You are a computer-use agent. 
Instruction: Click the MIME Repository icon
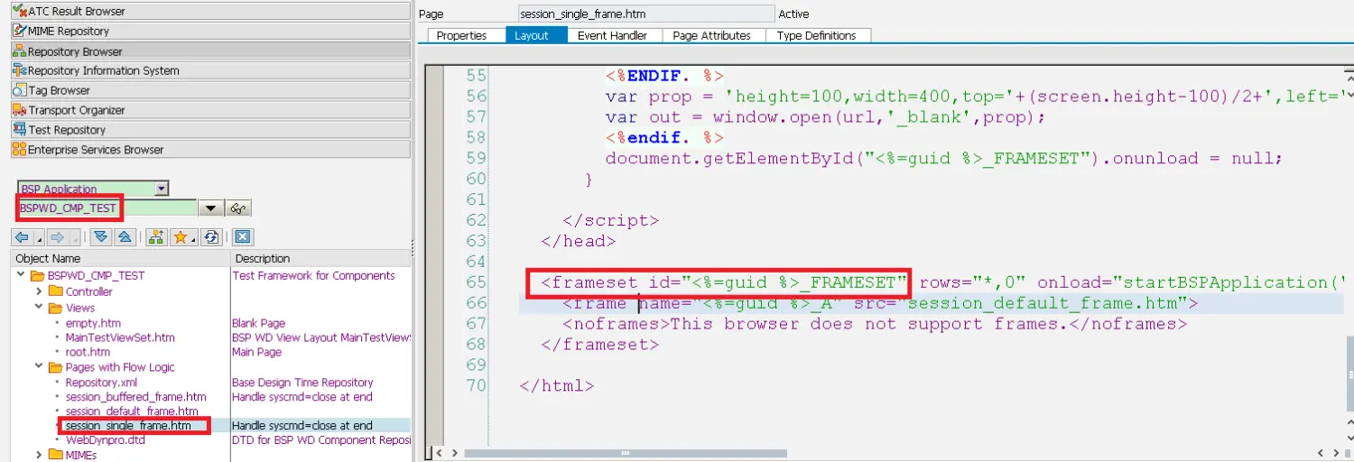pyautogui.click(x=20, y=31)
